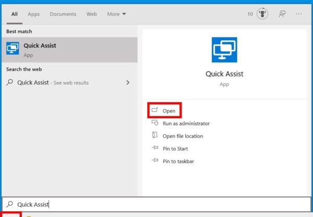Image resolution: width=313 pixels, height=217 pixels.
Task: Click the Pin to taskbar pin icon
Action: 155,160
